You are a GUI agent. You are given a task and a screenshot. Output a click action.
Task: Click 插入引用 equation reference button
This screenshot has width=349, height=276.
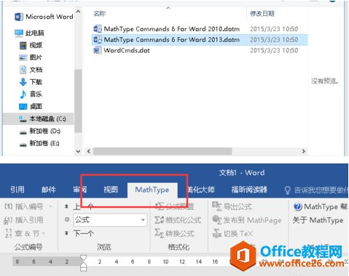pyautogui.click(x=23, y=220)
